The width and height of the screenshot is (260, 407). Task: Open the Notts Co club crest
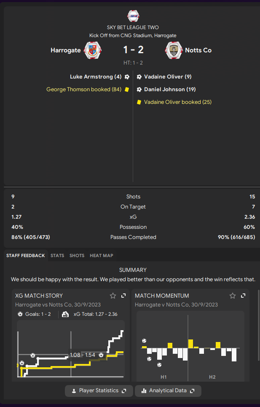[174, 50]
